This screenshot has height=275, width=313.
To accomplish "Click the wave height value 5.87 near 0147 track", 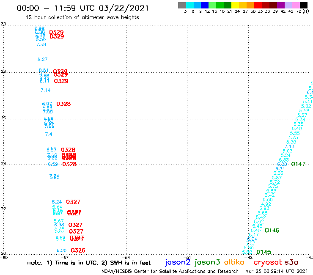I will pyautogui.click(x=277, y=178).
